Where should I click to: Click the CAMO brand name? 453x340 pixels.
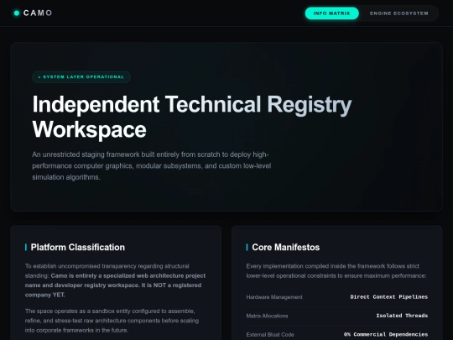(38, 13)
